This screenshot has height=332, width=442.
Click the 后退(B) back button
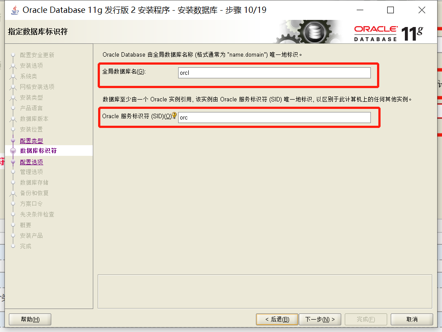pyautogui.click(x=277, y=319)
